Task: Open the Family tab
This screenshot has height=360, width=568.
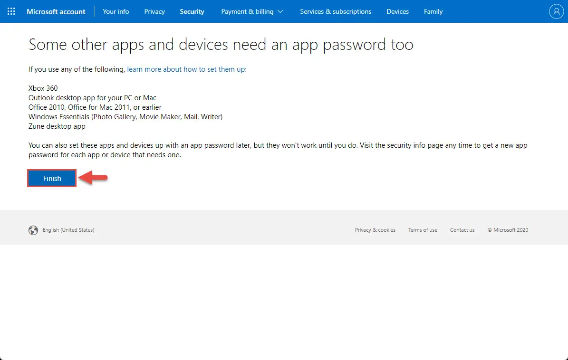Action: [x=433, y=11]
